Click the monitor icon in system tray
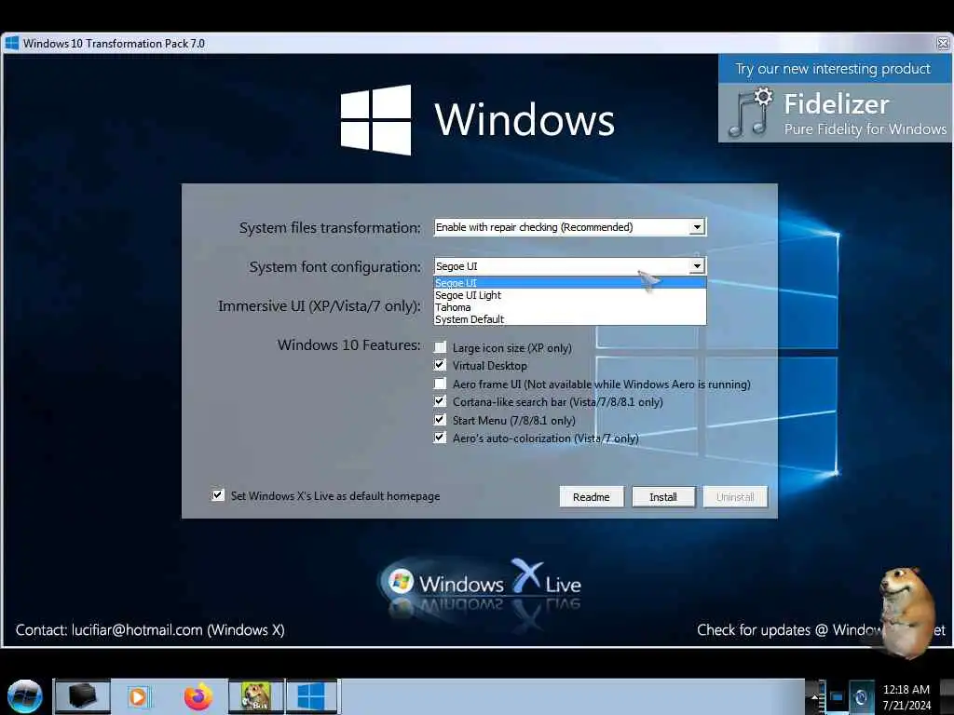Image resolution: width=954 pixels, height=715 pixels. 836,696
